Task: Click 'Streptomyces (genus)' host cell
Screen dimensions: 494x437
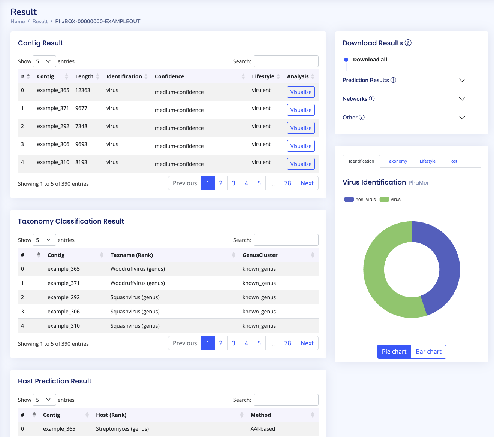Action: (x=122, y=429)
